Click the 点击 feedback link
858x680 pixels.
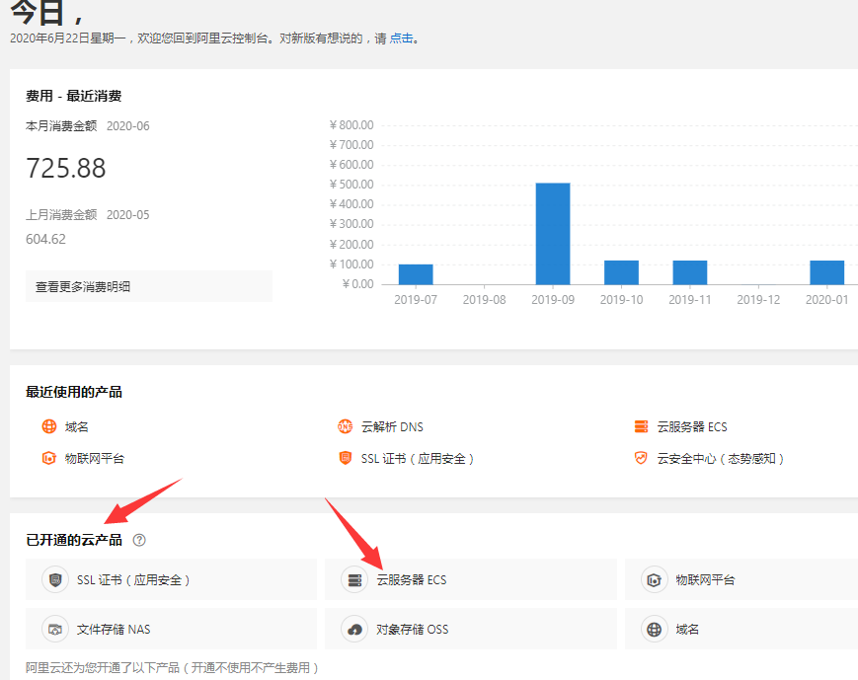coord(401,38)
